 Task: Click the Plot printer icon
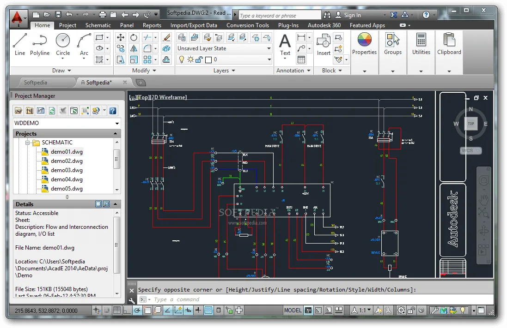point(103,14)
